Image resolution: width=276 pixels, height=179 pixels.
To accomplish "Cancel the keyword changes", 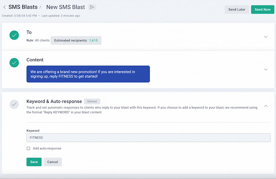I will [52, 162].
